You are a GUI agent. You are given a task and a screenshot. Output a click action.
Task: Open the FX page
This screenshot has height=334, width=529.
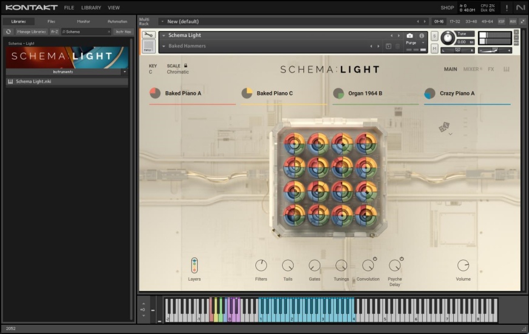[x=491, y=69]
